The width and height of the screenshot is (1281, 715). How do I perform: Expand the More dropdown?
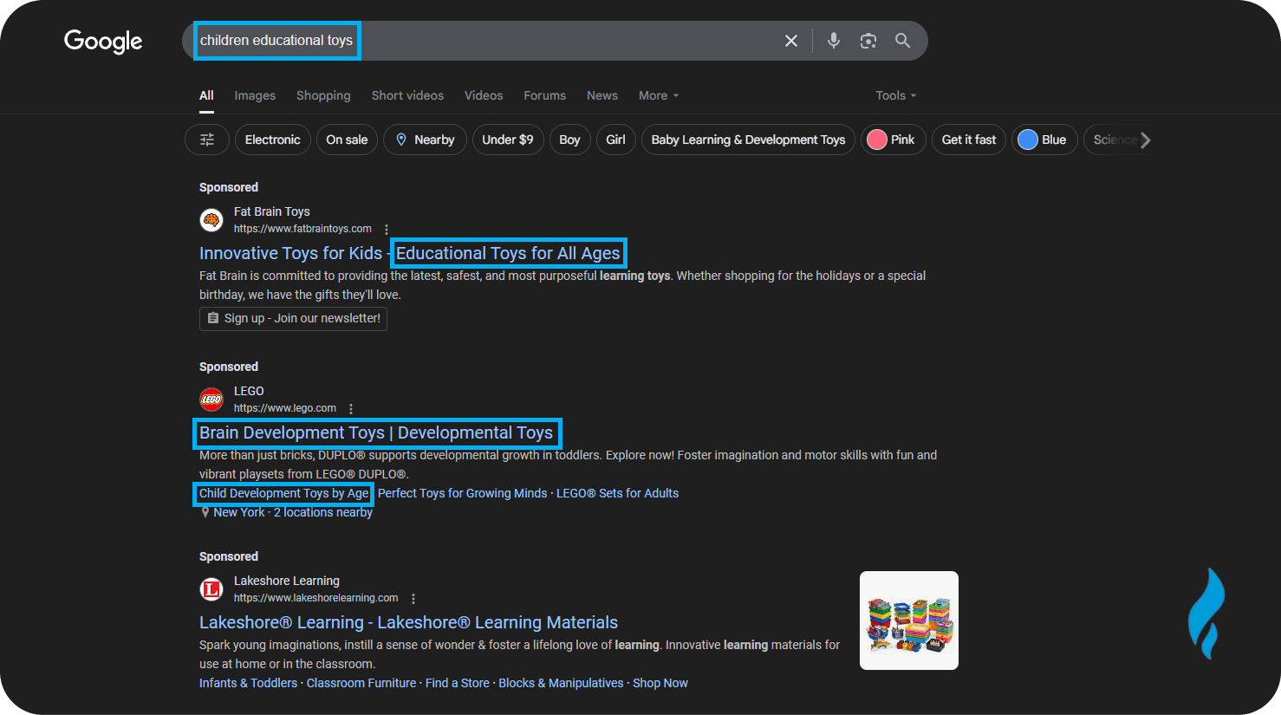pyautogui.click(x=659, y=95)
